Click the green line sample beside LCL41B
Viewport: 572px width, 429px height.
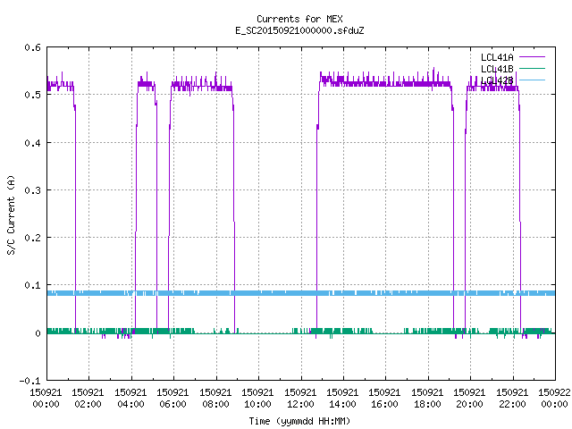532,68
